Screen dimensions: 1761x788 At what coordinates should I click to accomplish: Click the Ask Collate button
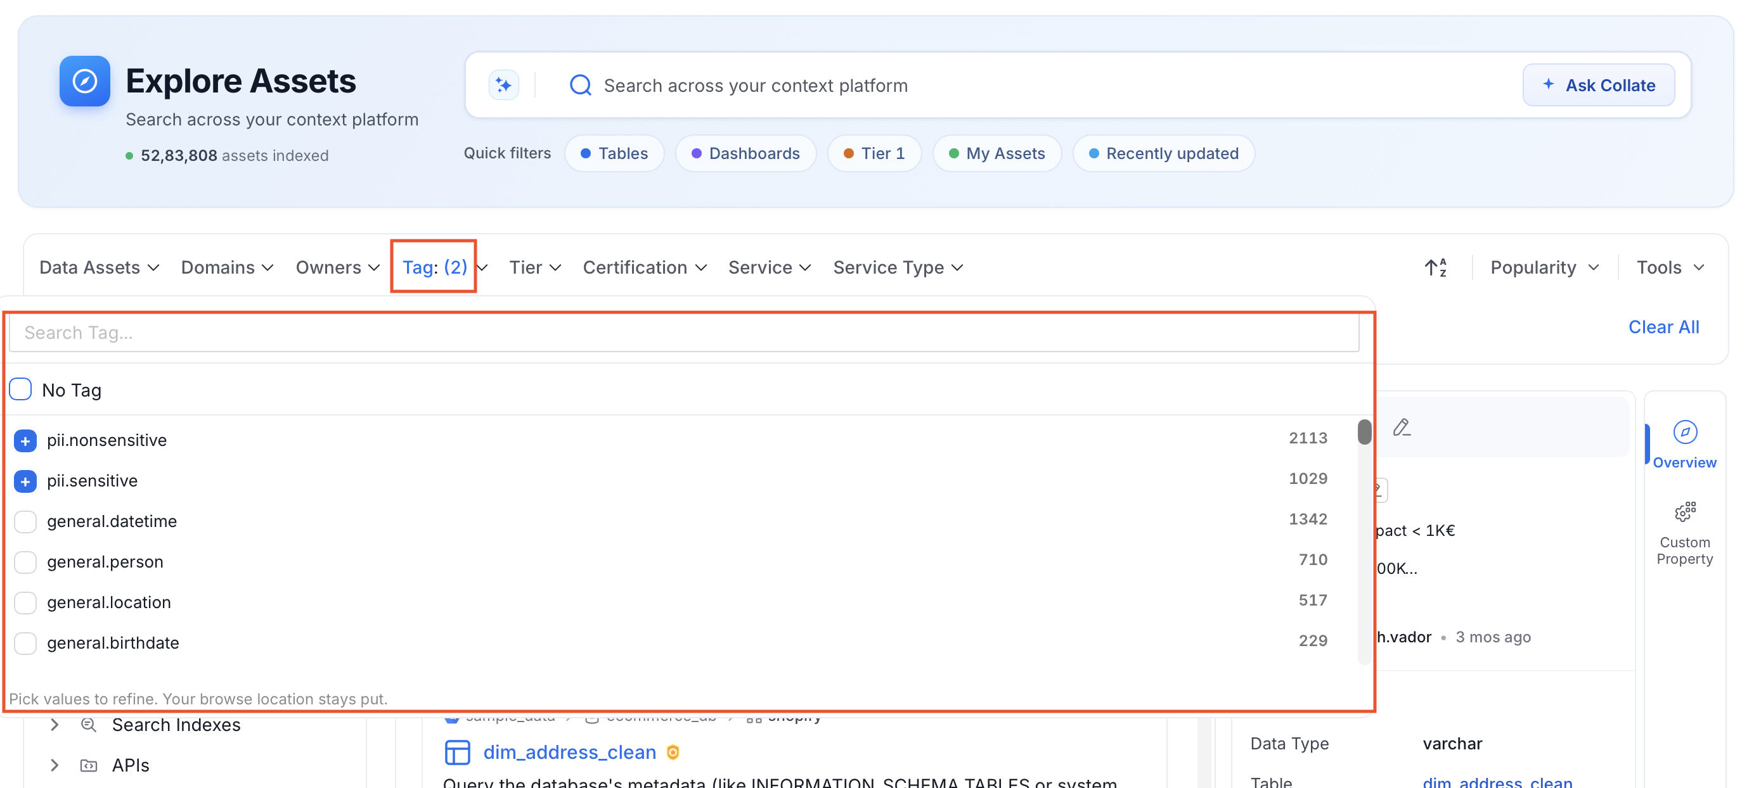[1598, 86]
